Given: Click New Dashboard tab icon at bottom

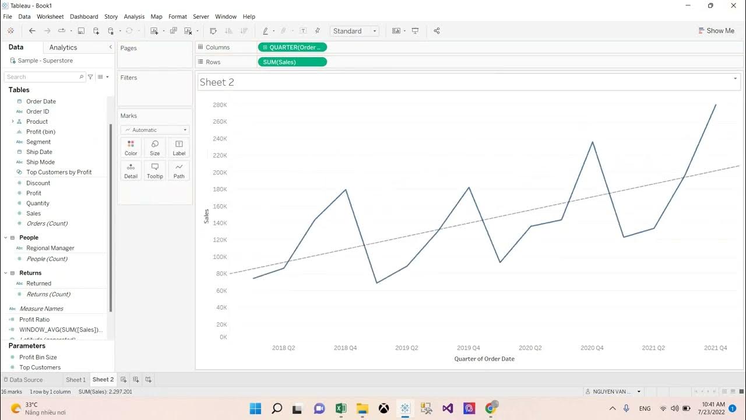Looking at the screenshot, I should pyautogui.click(x=136, y=379).
